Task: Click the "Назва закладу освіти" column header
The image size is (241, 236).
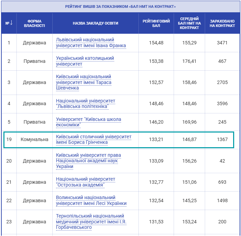Action: click(95, 23)
